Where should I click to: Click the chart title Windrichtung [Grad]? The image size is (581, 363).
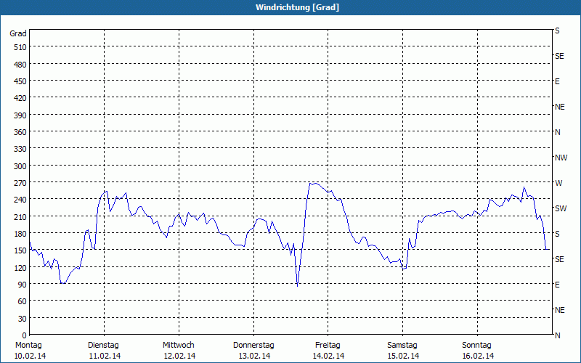pyautogui.click(x=297, y=7)
